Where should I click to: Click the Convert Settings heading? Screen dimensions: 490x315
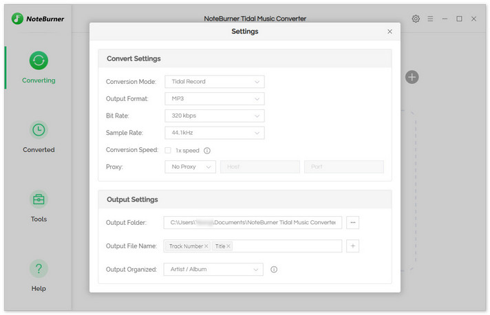click(x=134, y=58)
